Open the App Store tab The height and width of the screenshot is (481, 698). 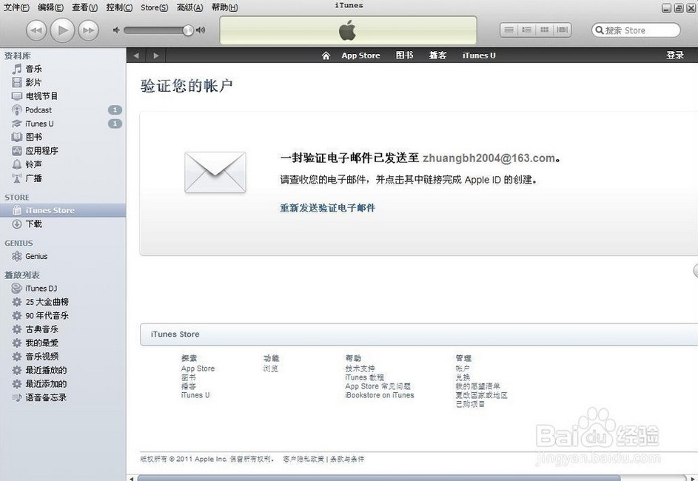pyautogui.click(x=360, y=55)
